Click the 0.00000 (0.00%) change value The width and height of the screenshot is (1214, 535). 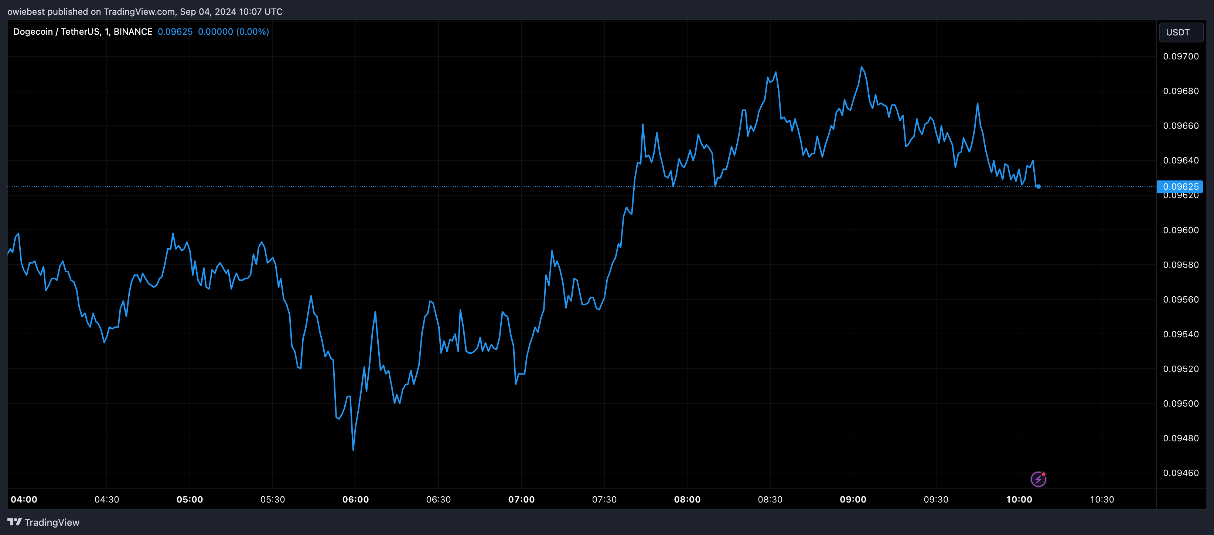click(x=233, y=31)
